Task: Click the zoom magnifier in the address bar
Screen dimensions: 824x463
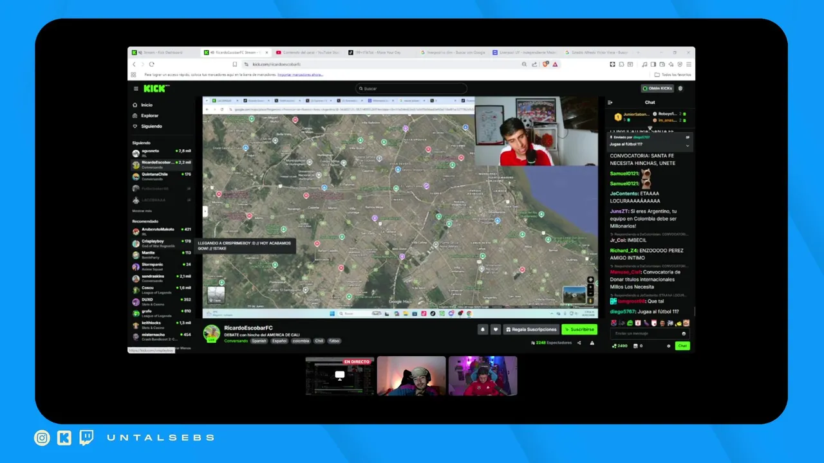Action: coord(525,64)
